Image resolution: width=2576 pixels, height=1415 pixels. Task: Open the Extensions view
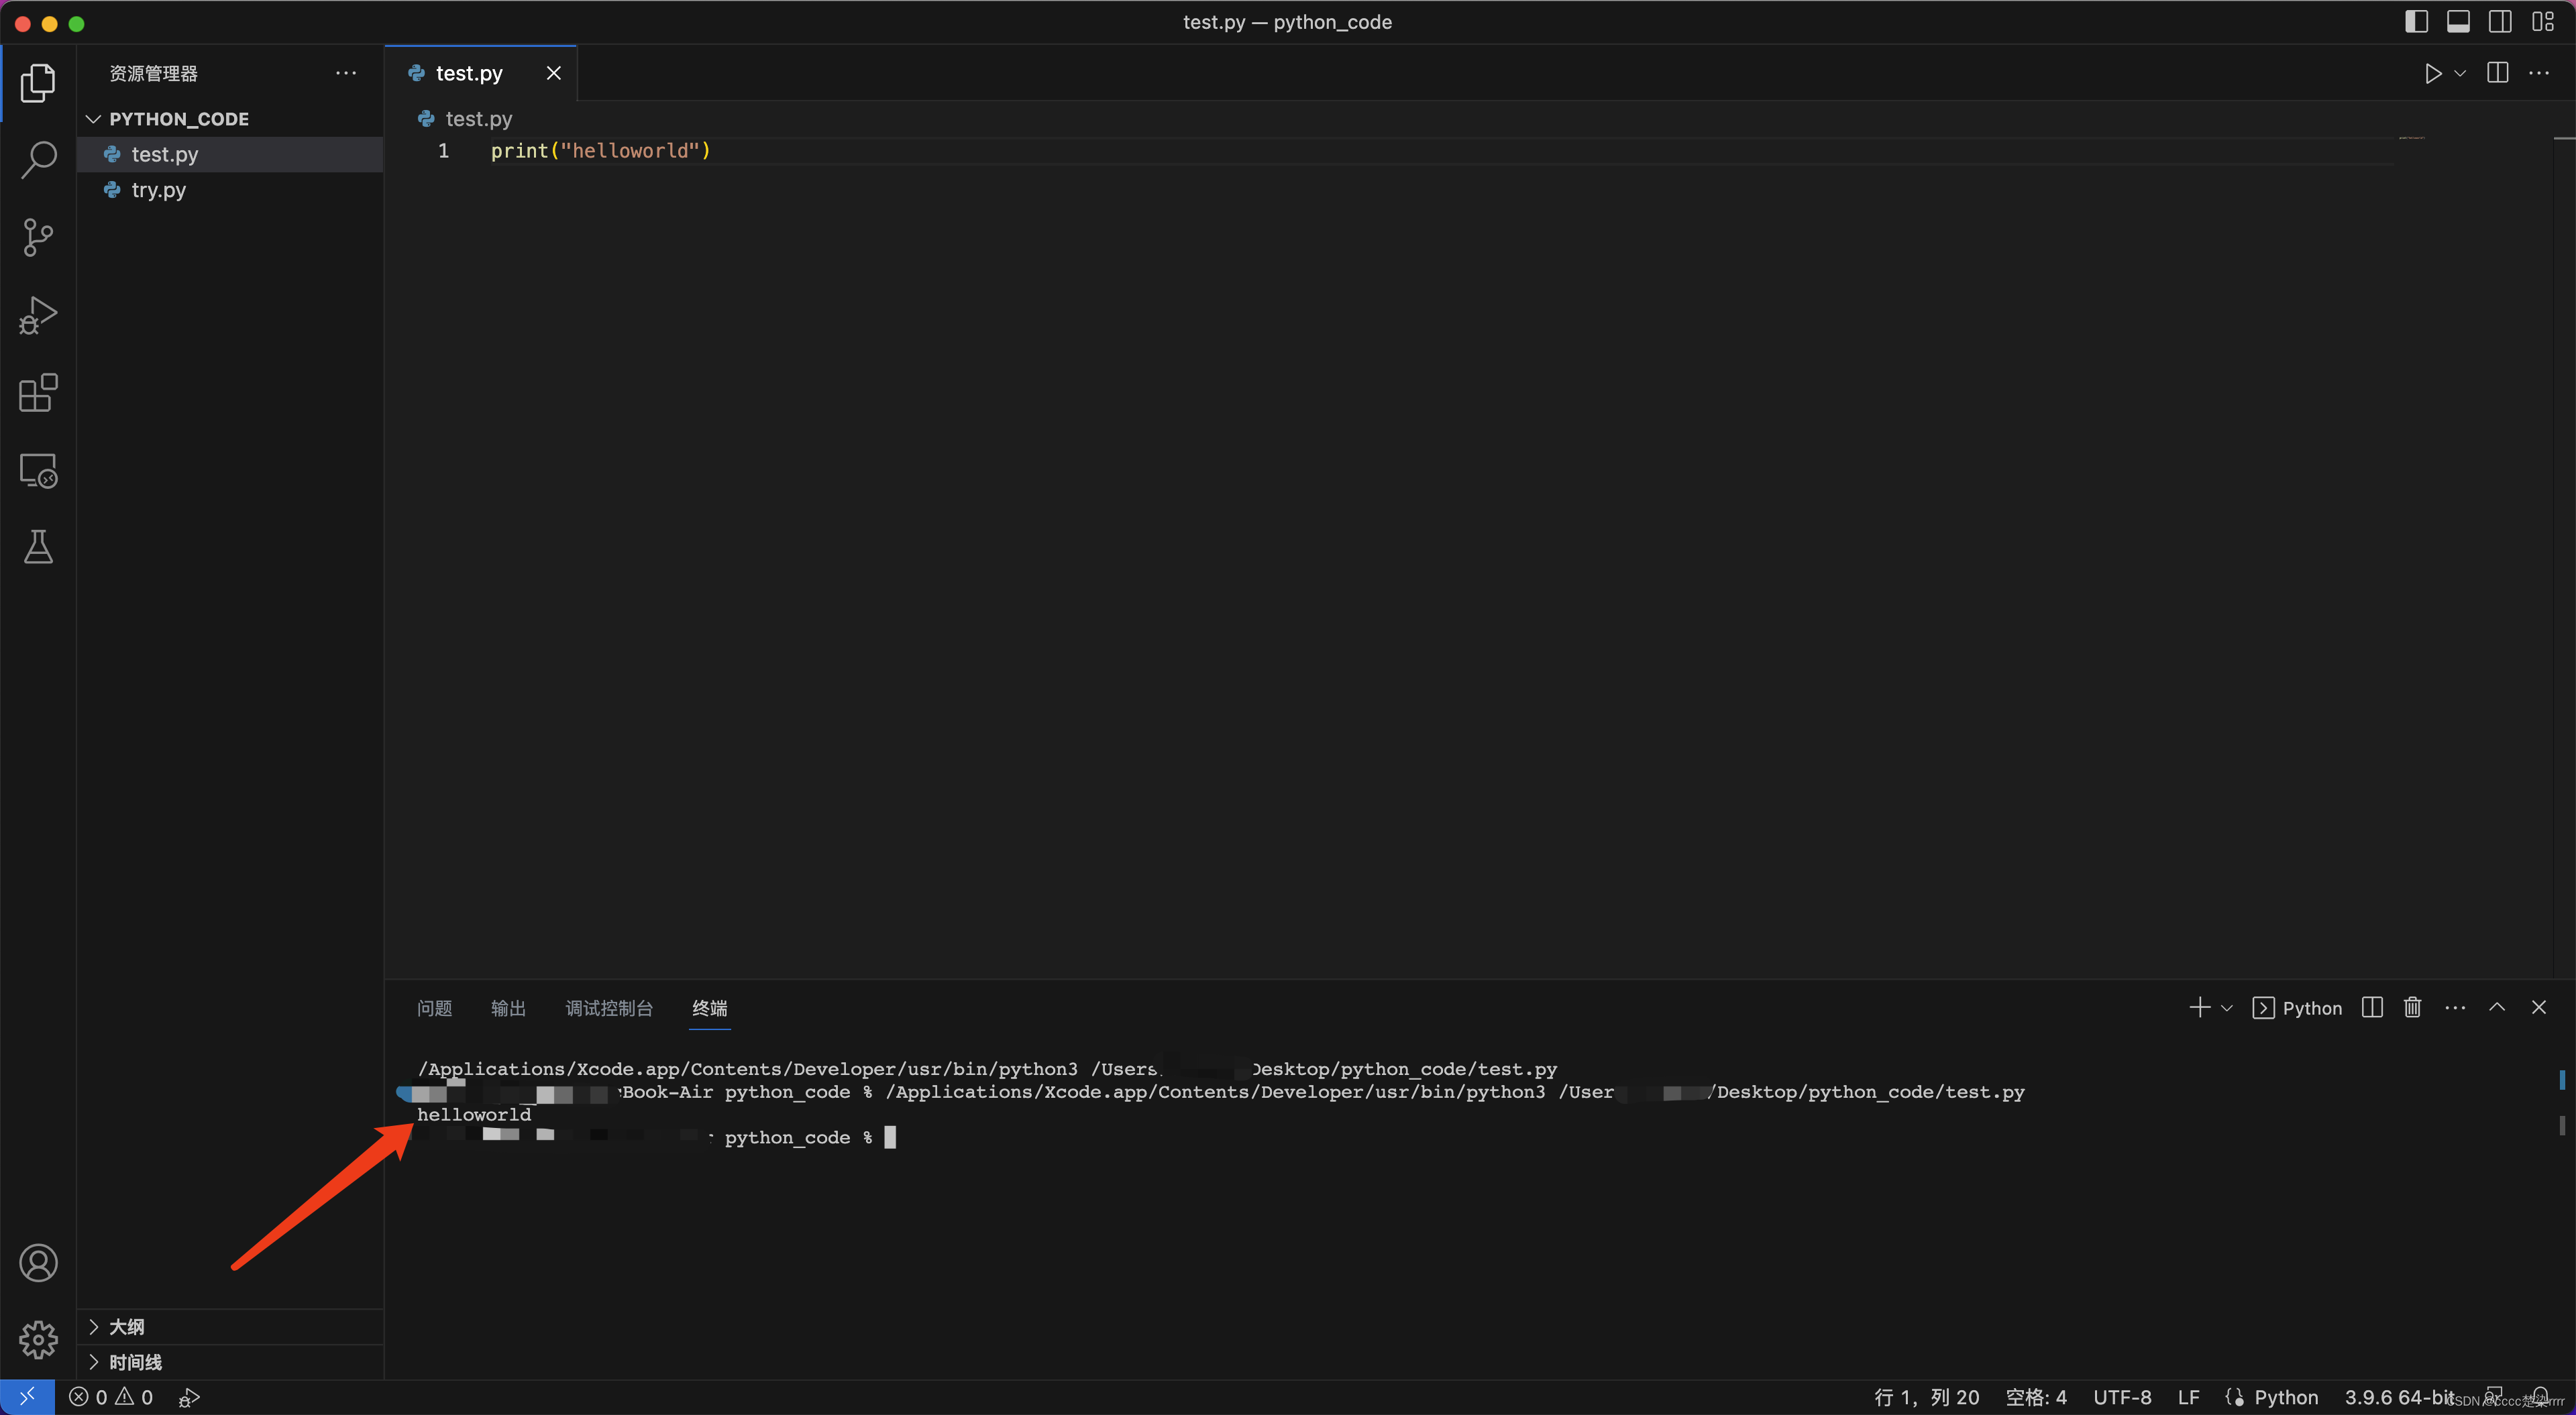tap(38, 393)
